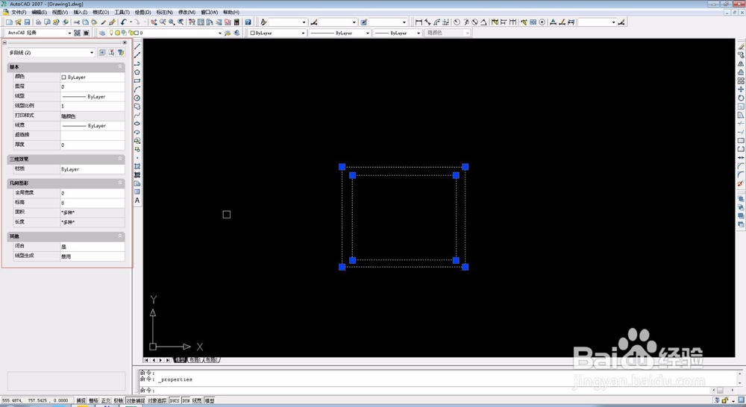746x407 pixels.
Task: Click the Radius dimension icon
Action: (457, 22)
